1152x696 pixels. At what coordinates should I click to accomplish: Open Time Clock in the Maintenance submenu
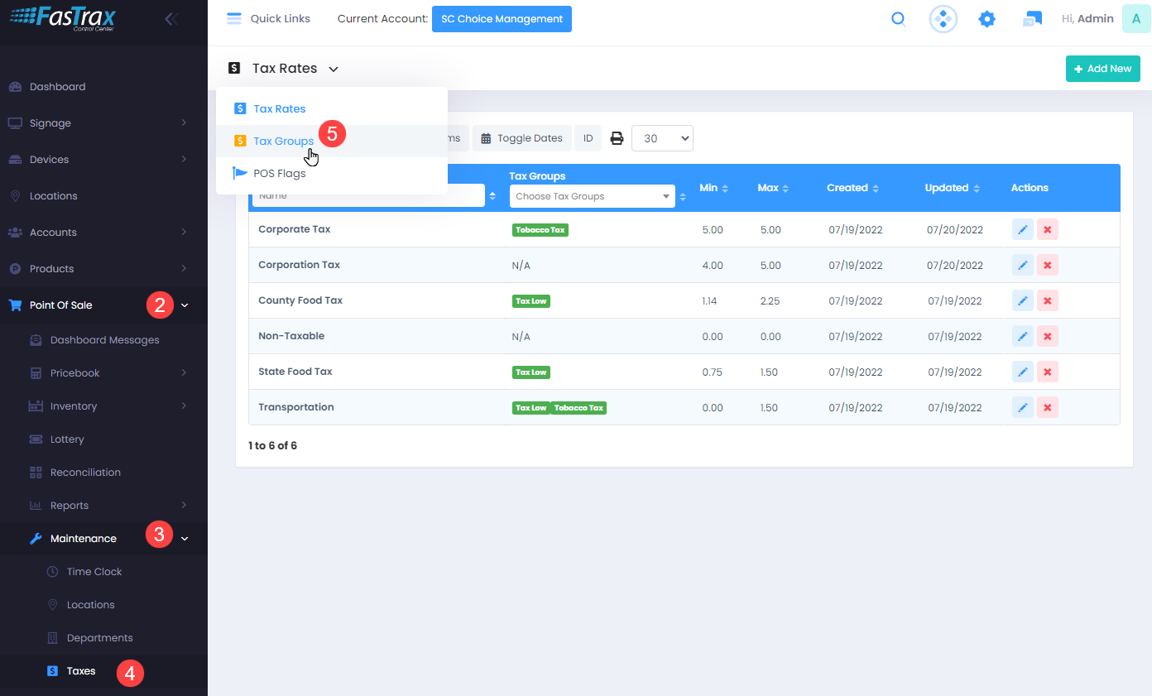(x=94, y=572)
